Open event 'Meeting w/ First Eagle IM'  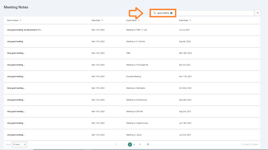pos(137,65)
